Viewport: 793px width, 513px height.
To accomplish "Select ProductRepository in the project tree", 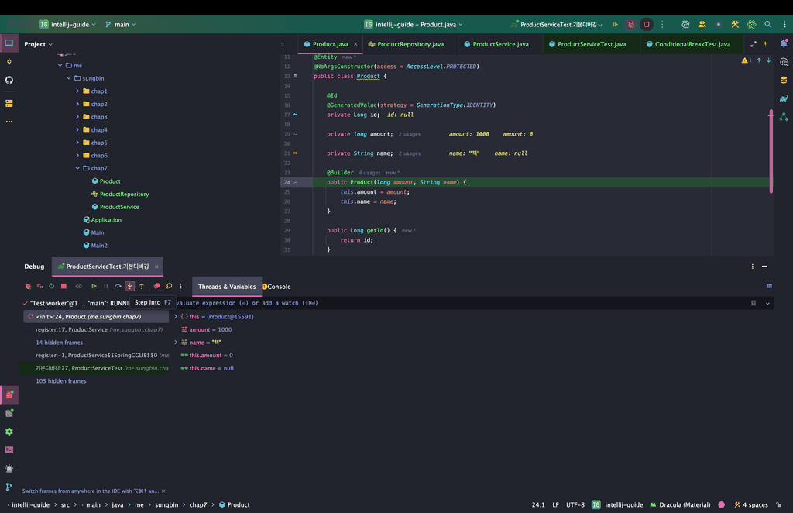I will pos(124,194).
